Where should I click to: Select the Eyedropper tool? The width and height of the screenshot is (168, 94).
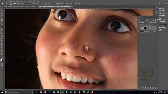click(2, 22)
